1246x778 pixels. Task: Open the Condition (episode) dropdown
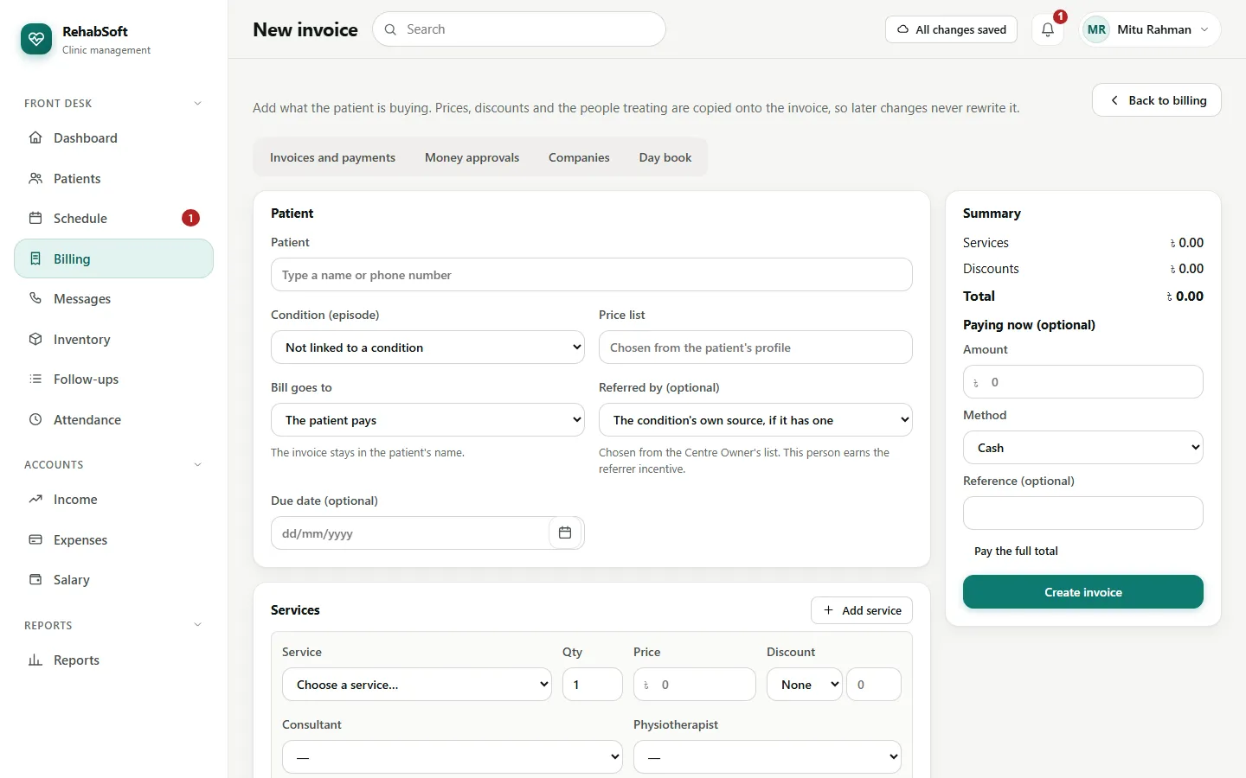click(427, 348)
